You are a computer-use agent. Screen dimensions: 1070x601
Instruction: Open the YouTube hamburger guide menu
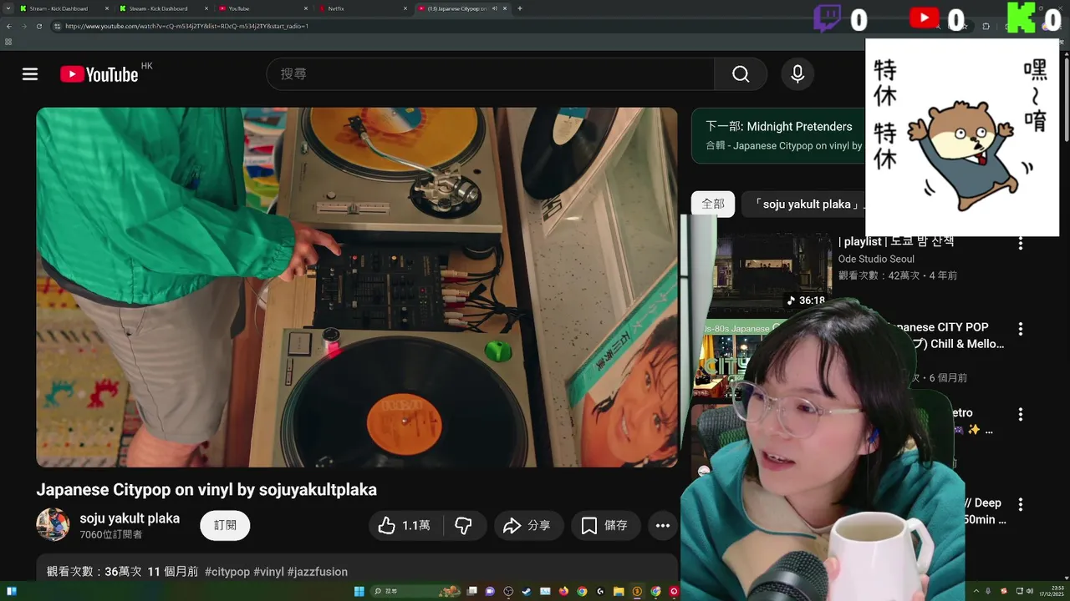[x=30, y=74]
